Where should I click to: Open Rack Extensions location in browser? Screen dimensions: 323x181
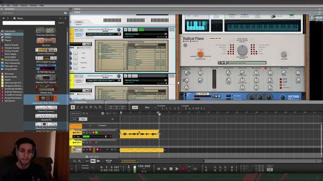[12, 60]
